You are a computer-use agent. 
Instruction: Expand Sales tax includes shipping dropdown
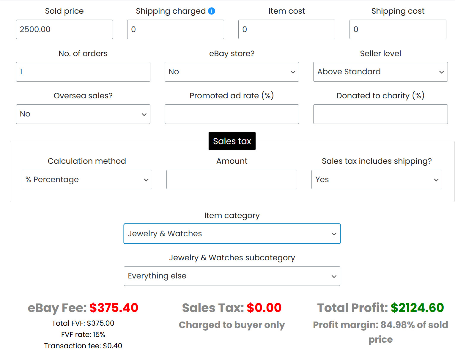(377, 179)
